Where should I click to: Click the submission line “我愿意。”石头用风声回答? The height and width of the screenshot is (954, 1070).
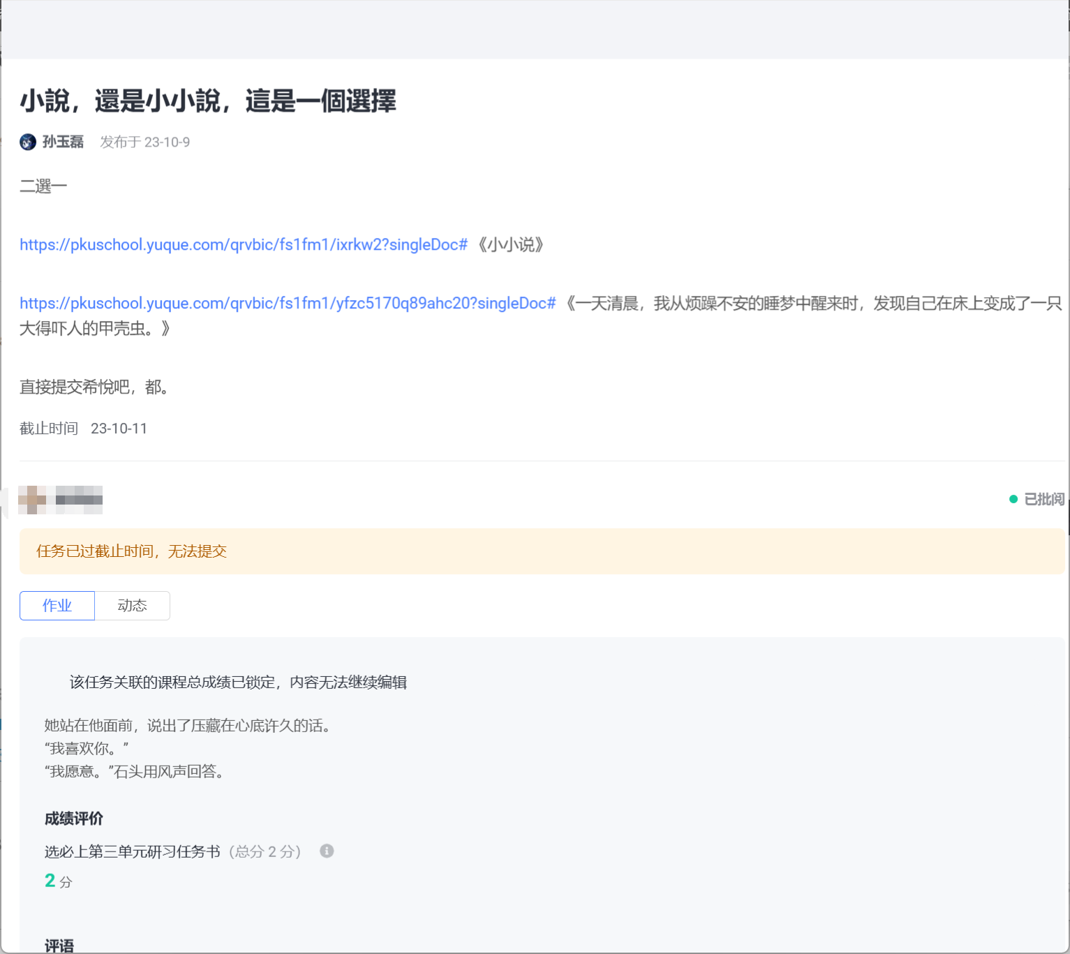point(134,772)
